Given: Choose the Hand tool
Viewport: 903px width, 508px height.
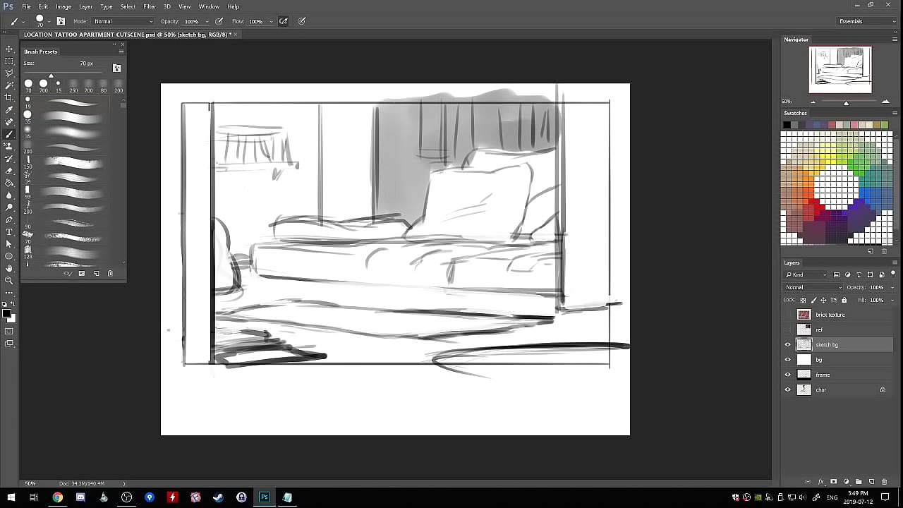Looking at the screenshot, I should 9,268.
